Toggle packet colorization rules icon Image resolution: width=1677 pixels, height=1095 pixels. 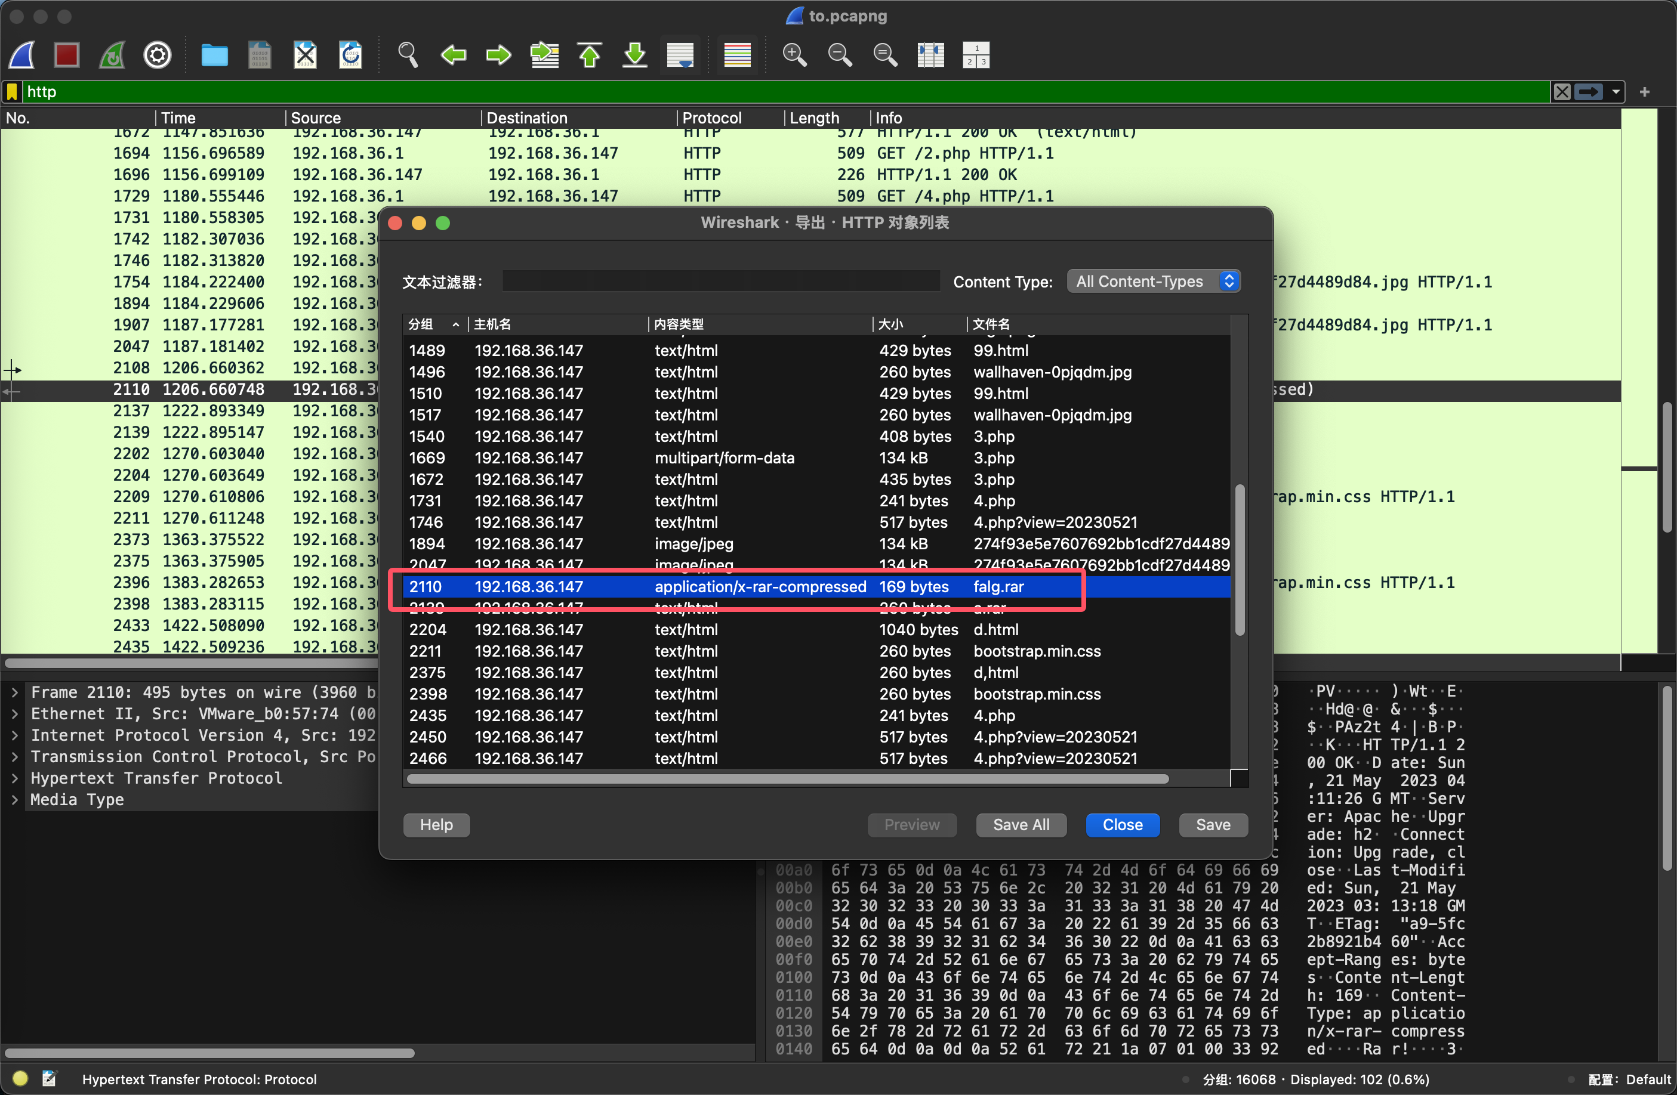pyautogui.click(x=737, y=55)
